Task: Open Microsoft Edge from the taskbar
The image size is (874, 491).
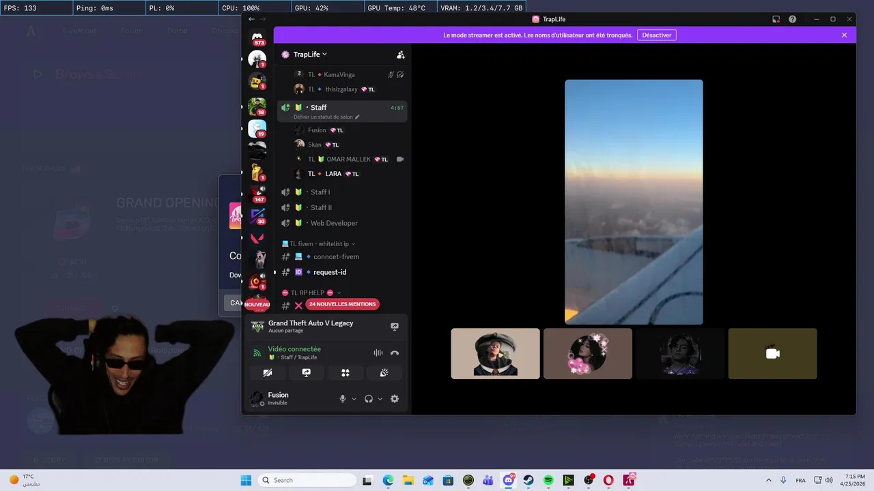Action: tap(388, 480)
